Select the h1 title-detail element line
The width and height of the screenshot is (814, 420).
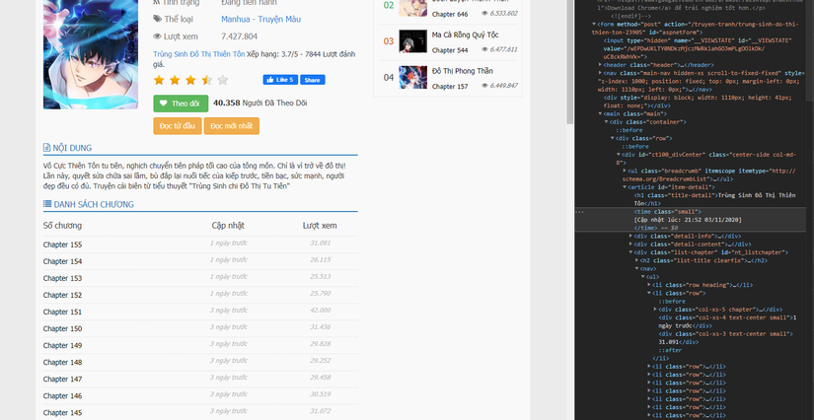pyautogui.click(x=714, y=199)
